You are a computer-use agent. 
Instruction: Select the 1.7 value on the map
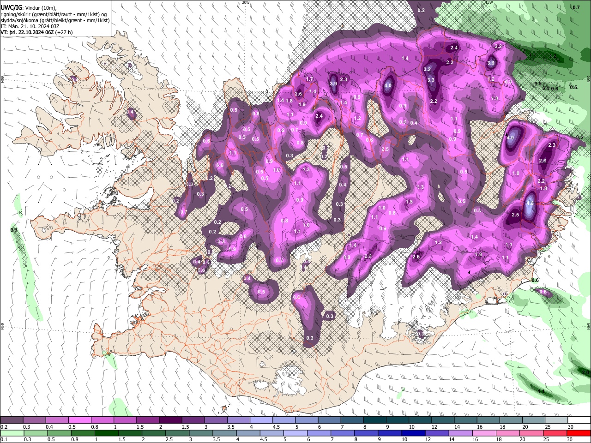[x=309, y=79]
